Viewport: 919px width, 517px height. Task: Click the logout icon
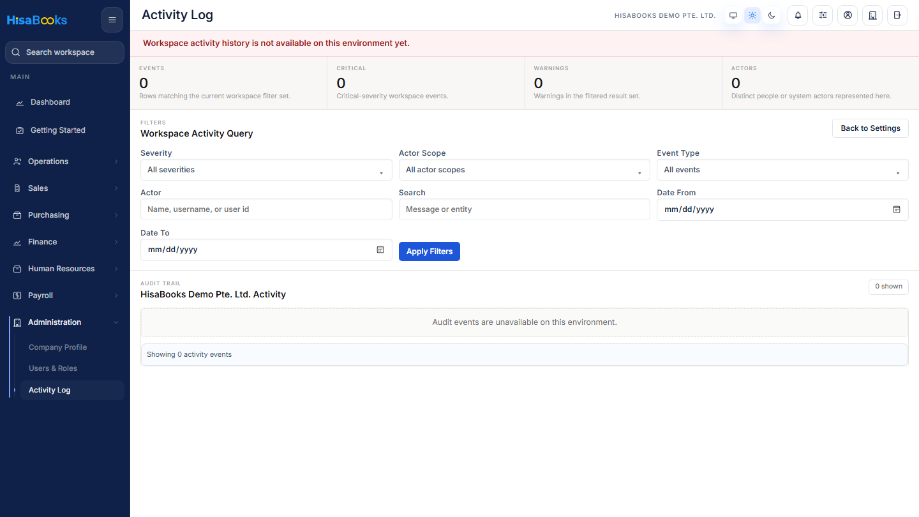(x=897, y=15)
